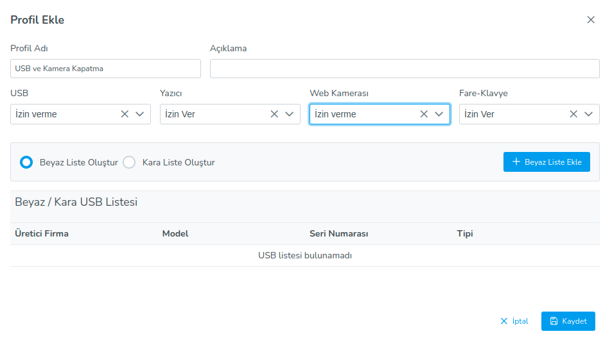
Task: Cancel with the İptal button
Action: 514,321
